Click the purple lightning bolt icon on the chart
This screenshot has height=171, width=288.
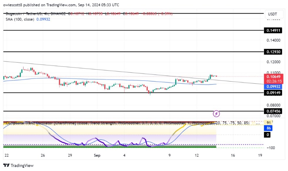(217, 113)
